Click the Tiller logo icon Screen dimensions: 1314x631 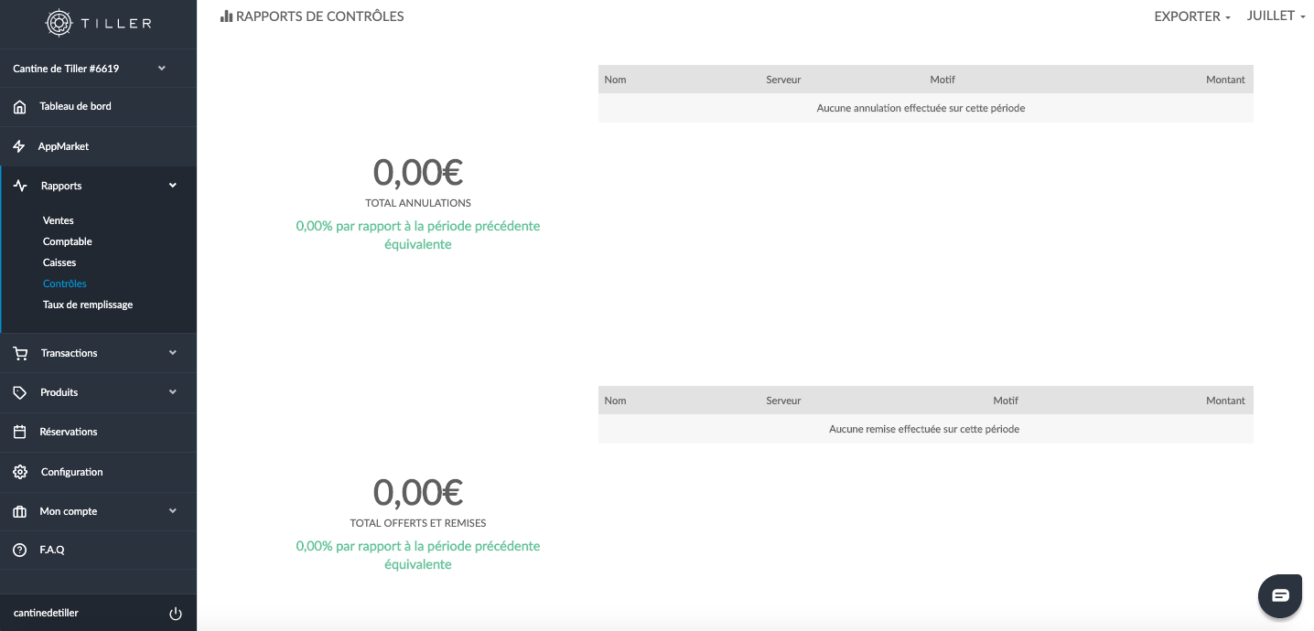coord(59,23)
